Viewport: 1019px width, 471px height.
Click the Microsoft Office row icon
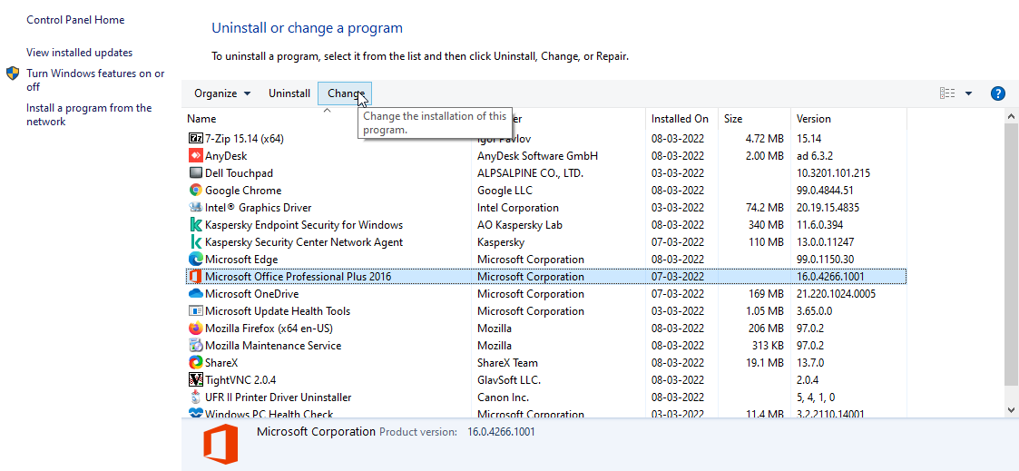coord(196,276)
